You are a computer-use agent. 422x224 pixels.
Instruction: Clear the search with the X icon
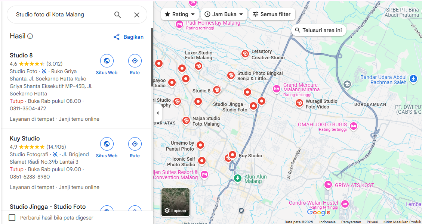[137, 15]
